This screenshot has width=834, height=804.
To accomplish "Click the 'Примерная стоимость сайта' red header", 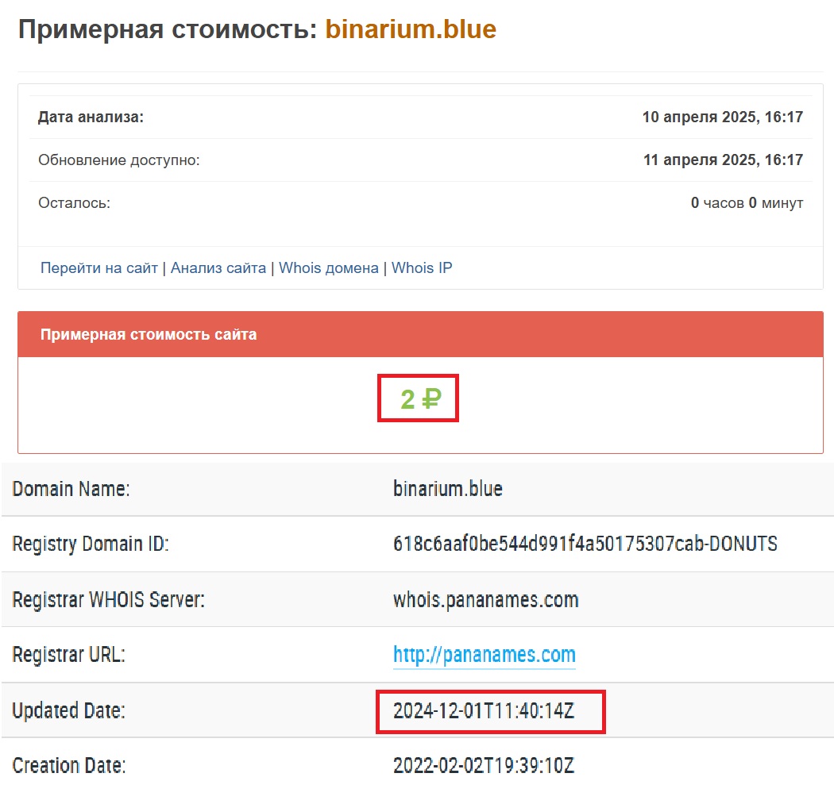I will 149,335.
